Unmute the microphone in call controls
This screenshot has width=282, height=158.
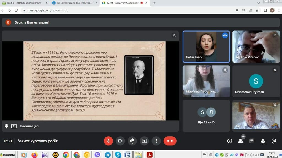point(108,141)
